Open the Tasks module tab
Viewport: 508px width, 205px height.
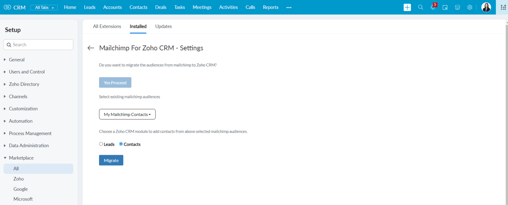[x=179, y=7]
